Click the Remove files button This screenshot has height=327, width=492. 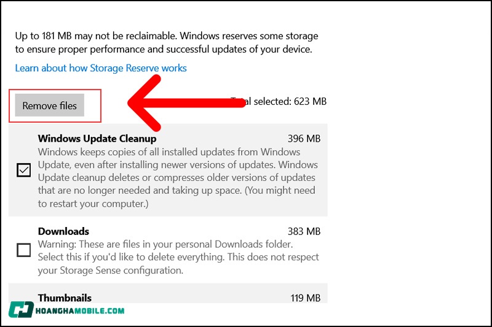point(50,106)
